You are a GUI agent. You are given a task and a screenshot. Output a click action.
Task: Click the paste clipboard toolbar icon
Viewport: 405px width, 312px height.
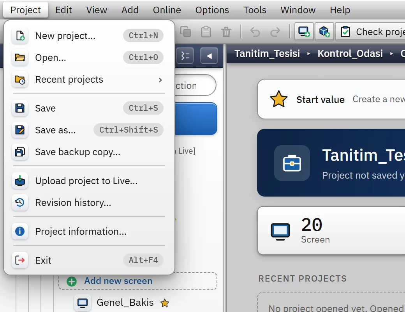[x=206, y=32]
